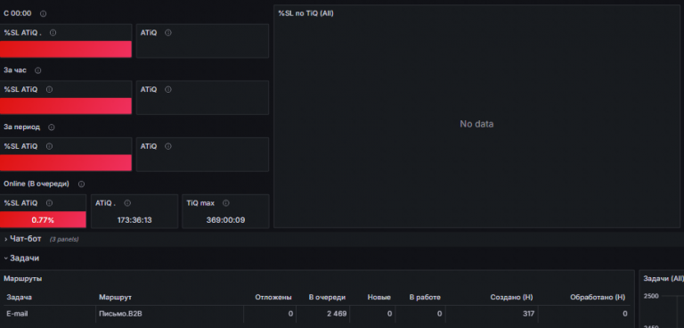Image resolution: width=684 pixels, height=328 pixels.
Task: Click the 0 cell under Отложены
Action: coord(290,314)
